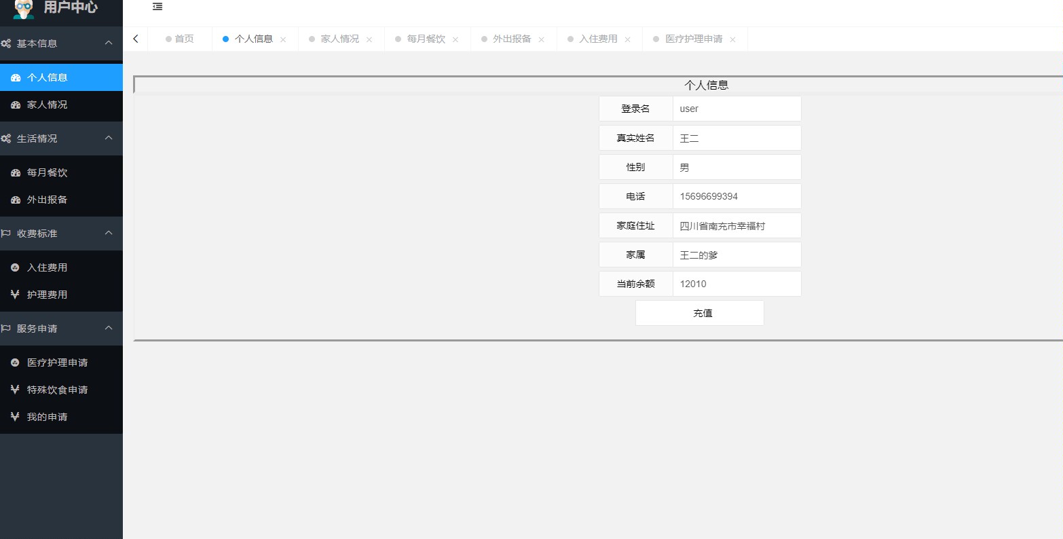The image size is (1063, 539).
Task: Click the 电话 label
Action: [636, 196]
